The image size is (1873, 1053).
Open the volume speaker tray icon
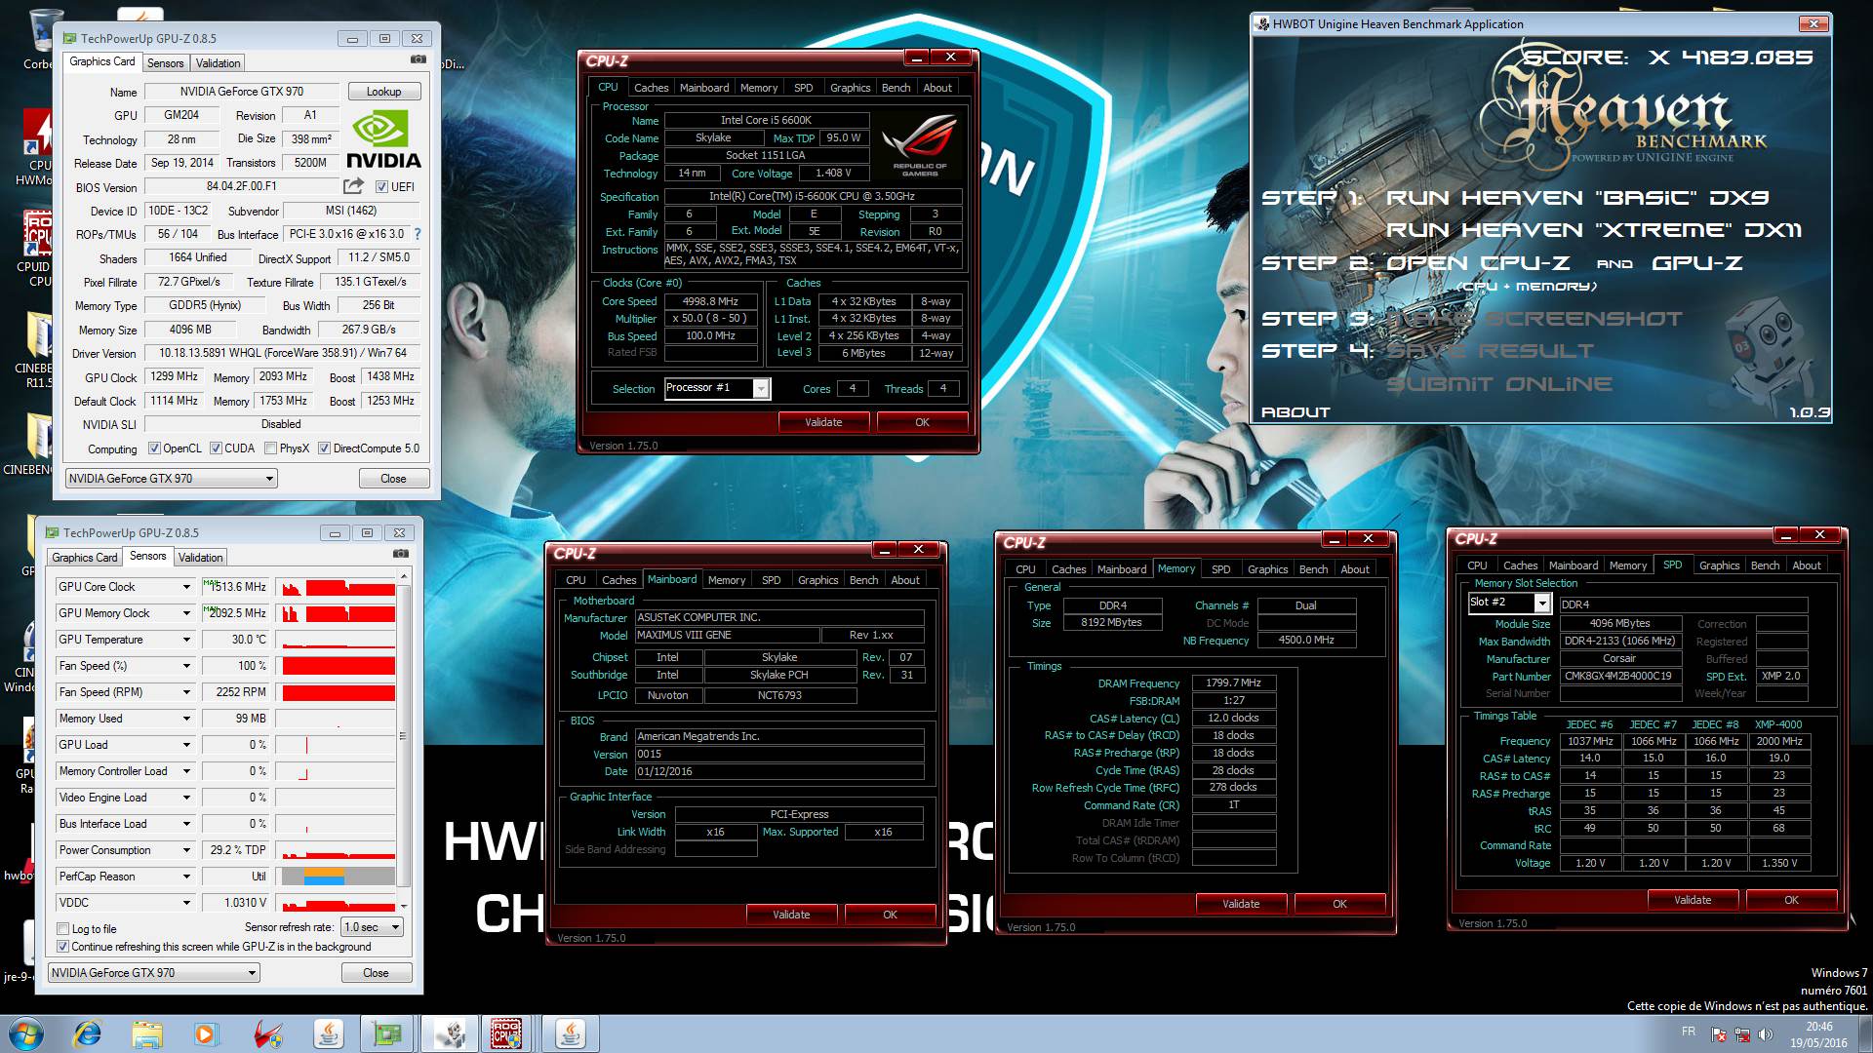(x=1764, y=1035)
